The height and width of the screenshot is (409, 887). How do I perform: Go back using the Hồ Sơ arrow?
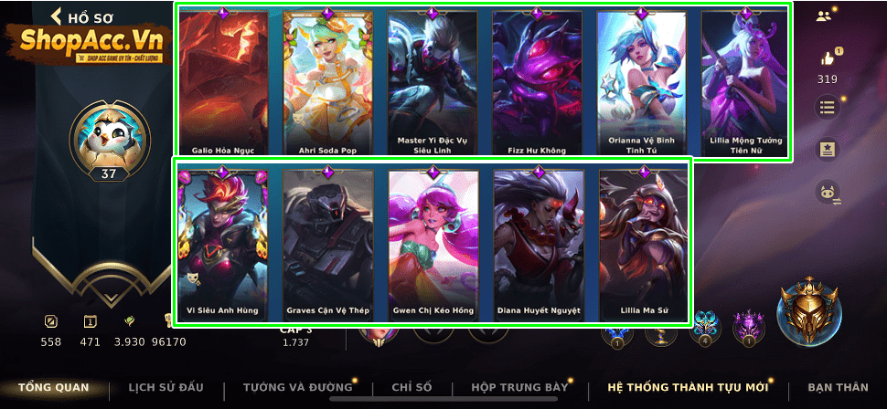(x=56, y=16)
